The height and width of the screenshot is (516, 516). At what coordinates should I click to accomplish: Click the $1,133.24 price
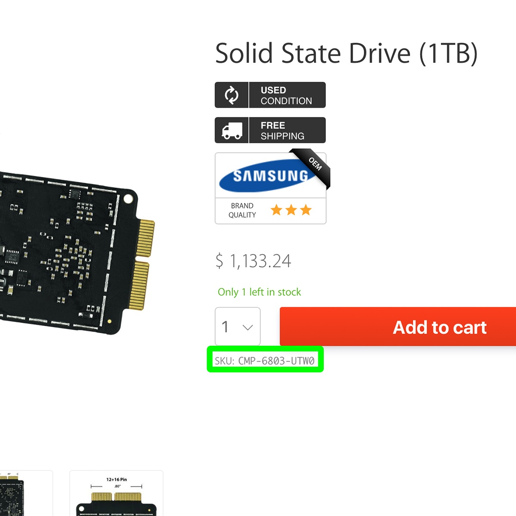(253, 261)
